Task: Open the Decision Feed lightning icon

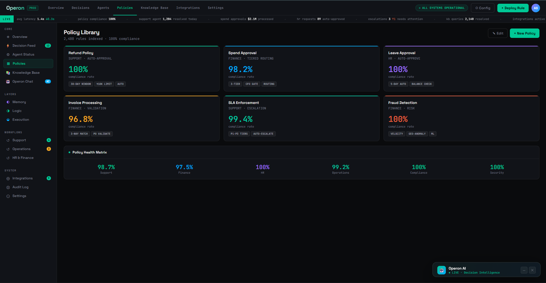Action: (8, 46)
